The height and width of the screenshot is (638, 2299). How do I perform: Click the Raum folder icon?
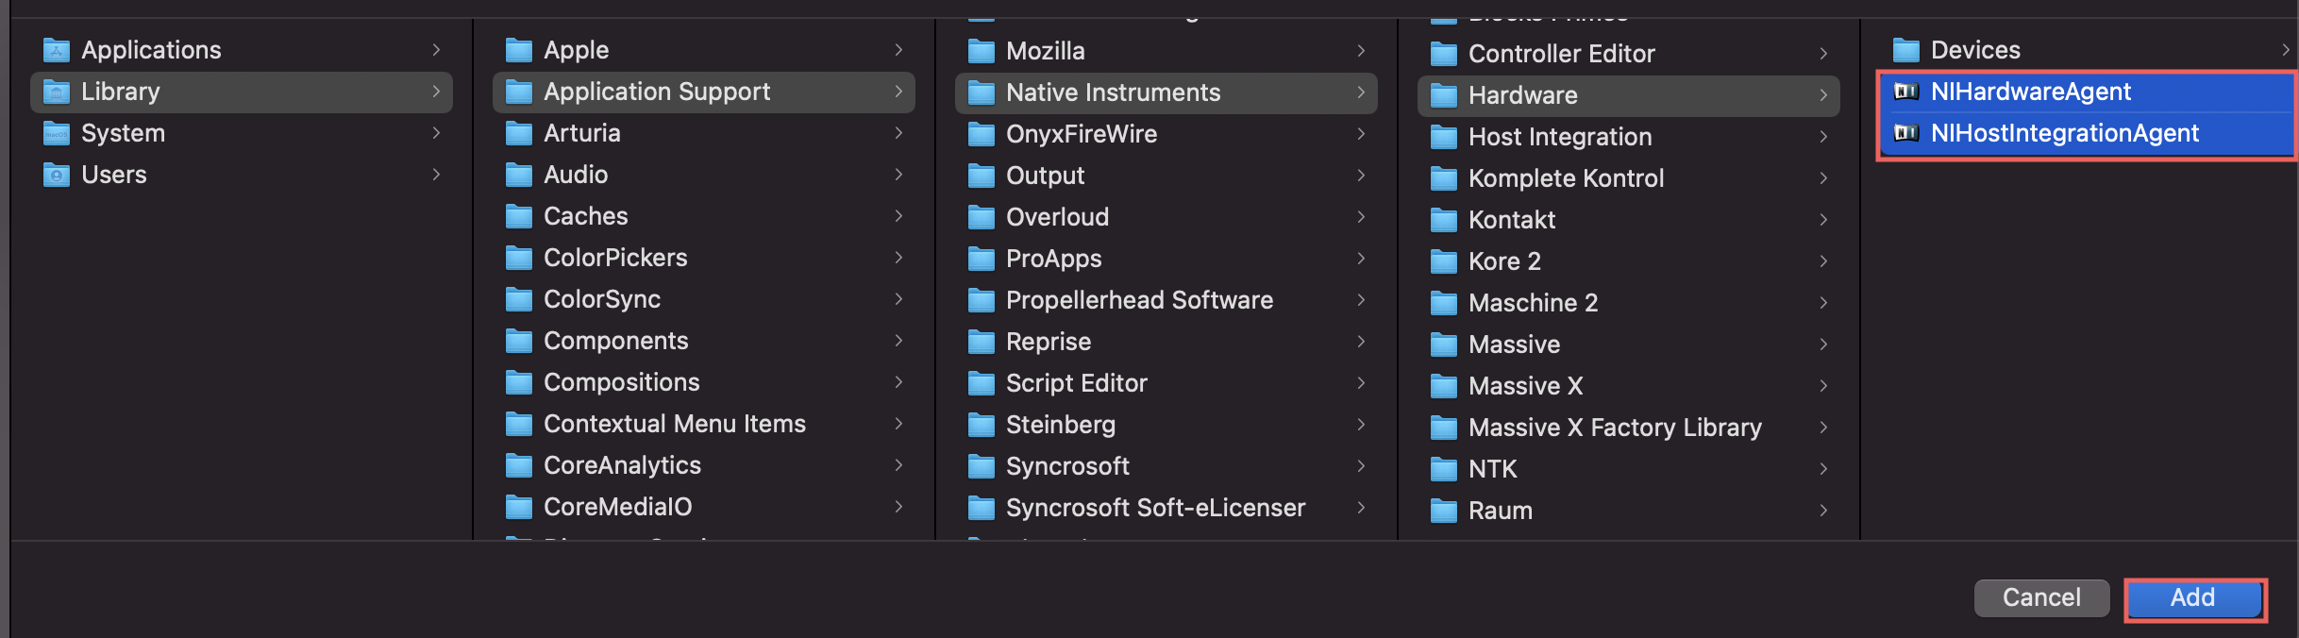[x=1444, y=511]
